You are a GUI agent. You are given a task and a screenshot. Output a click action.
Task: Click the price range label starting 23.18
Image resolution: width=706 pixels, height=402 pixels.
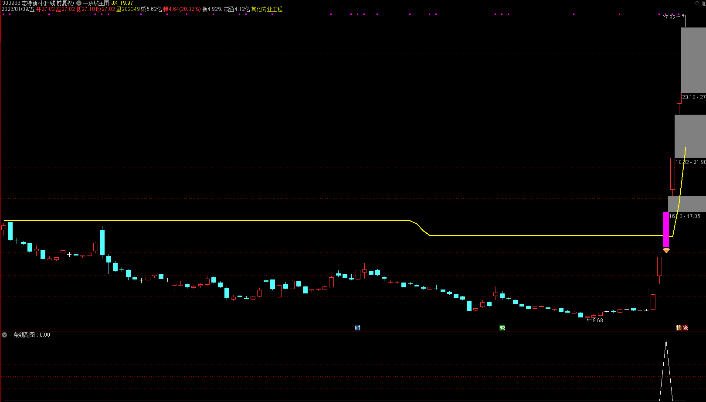pos(694,97)
